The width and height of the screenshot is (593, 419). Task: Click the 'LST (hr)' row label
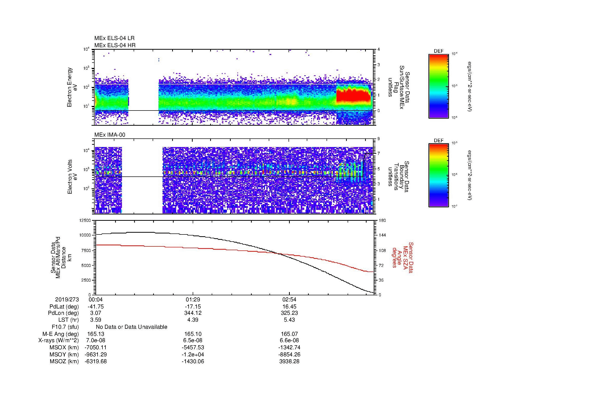pyautogui.click(x=68, y=320)
